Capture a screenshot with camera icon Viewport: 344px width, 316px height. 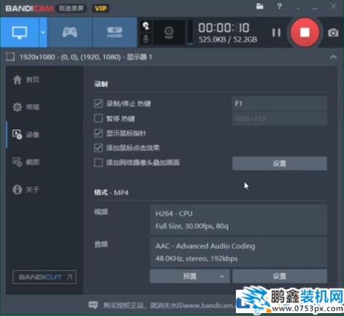(x=333, y=33)
